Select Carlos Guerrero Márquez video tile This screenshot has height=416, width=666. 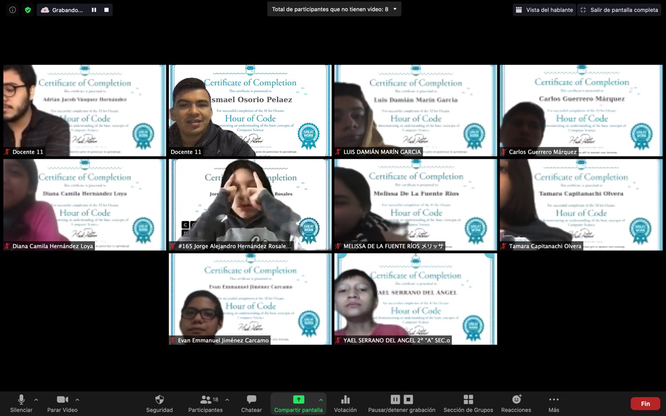pos(581,110)
